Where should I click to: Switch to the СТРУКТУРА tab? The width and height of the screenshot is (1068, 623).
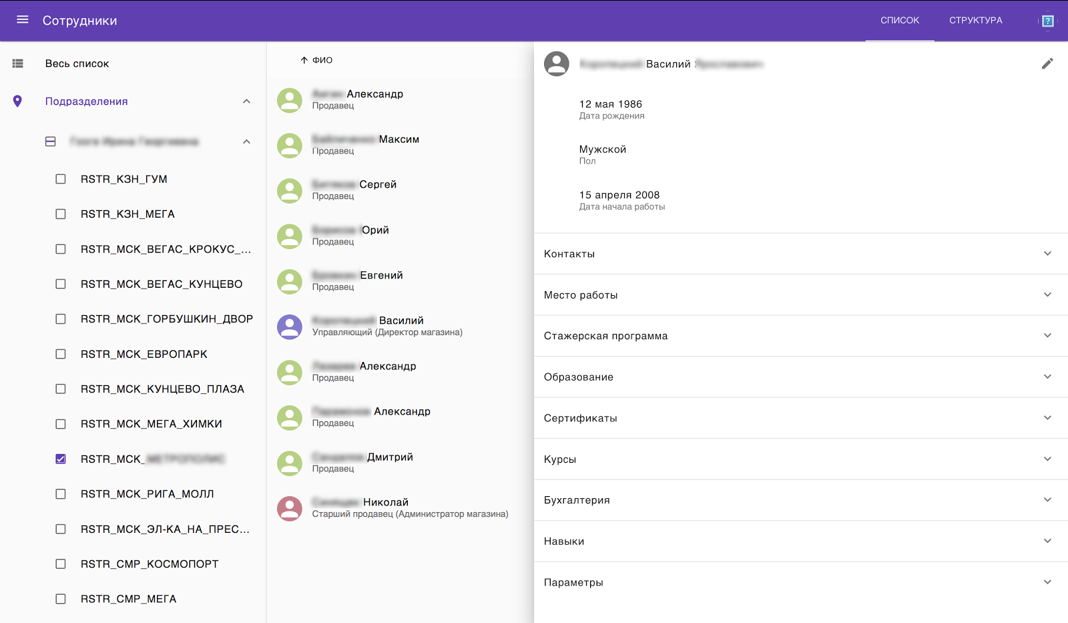click(x=976, y=21)
